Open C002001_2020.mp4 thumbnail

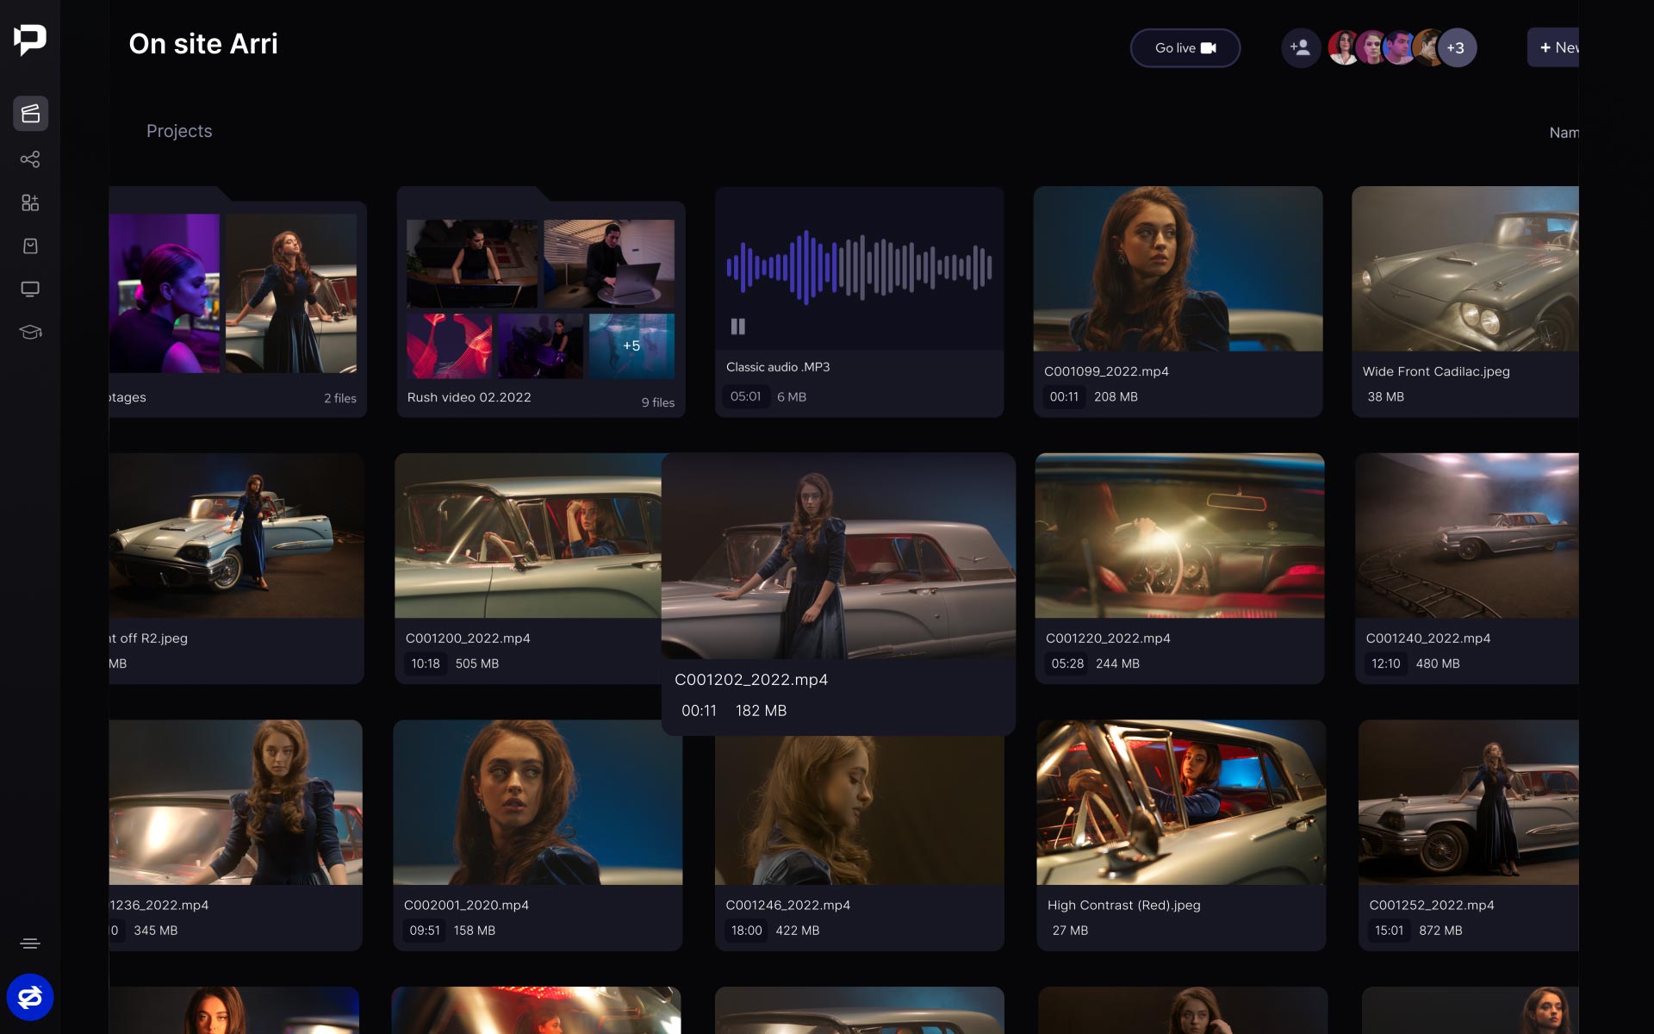[x=538, y=802]
